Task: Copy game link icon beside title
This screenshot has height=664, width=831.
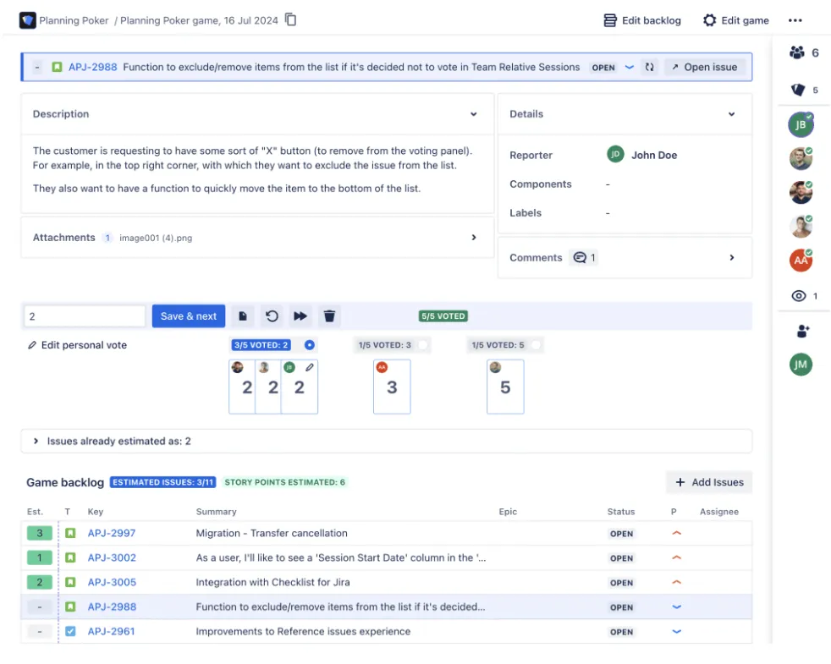Action: (x=290, y=19)
